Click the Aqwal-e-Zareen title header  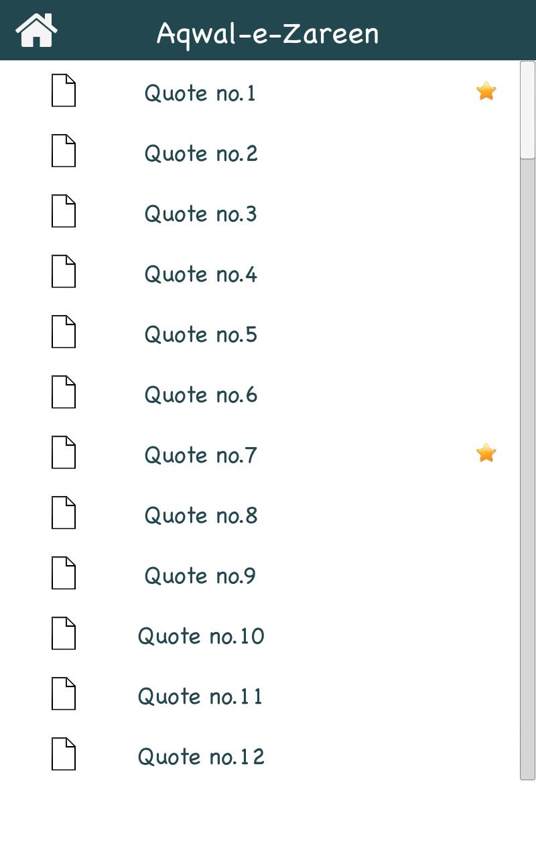[268, 32]
